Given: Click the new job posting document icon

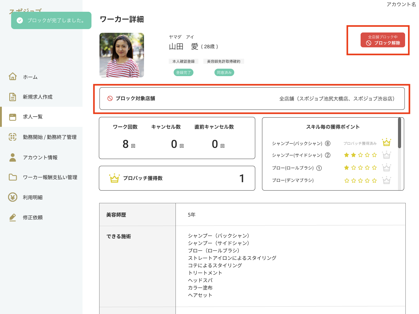Looking at the screenshot, I should click(x=13, y=97).
